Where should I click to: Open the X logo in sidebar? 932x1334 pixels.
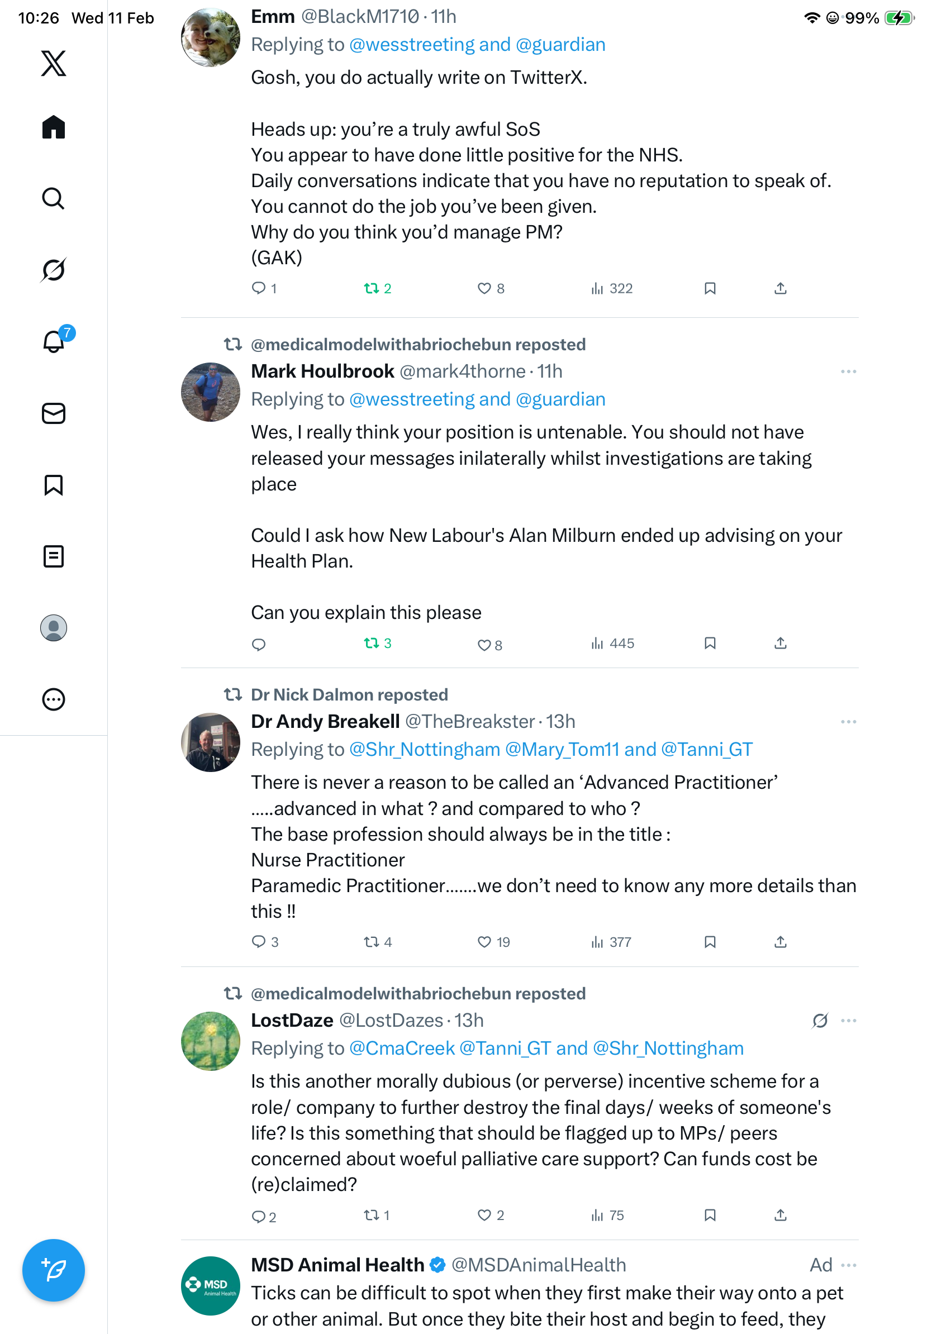click(x=54, y=63)
